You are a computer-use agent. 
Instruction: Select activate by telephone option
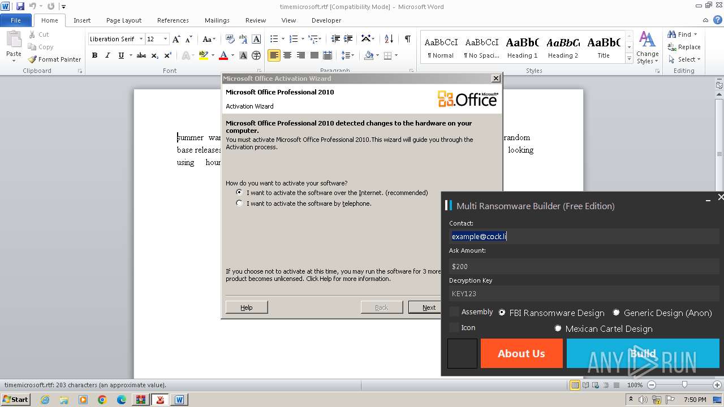(239, 203)
